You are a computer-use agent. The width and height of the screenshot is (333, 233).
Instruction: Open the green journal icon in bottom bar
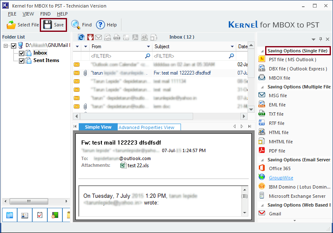coord(55,215)
